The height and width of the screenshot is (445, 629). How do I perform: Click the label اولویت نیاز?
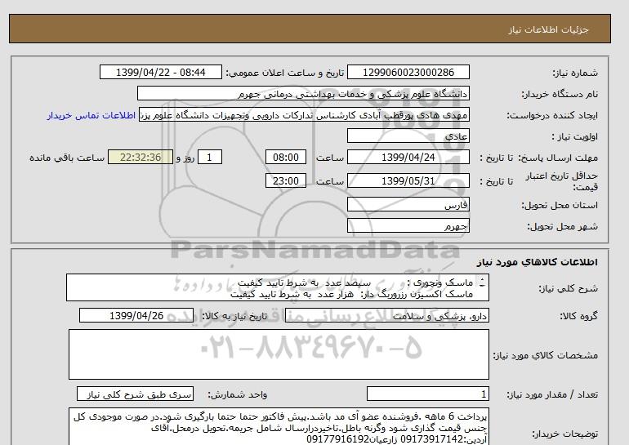coord(575,136)
